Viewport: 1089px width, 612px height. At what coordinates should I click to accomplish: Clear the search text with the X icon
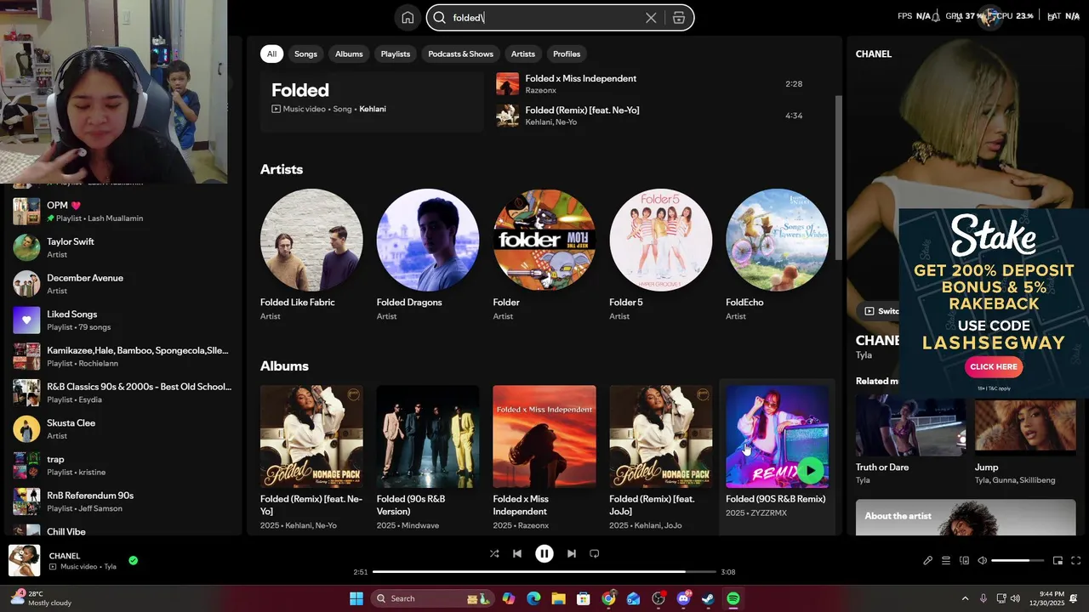click(651, 18)
